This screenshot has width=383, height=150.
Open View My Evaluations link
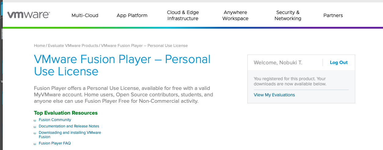click(274, 95)
